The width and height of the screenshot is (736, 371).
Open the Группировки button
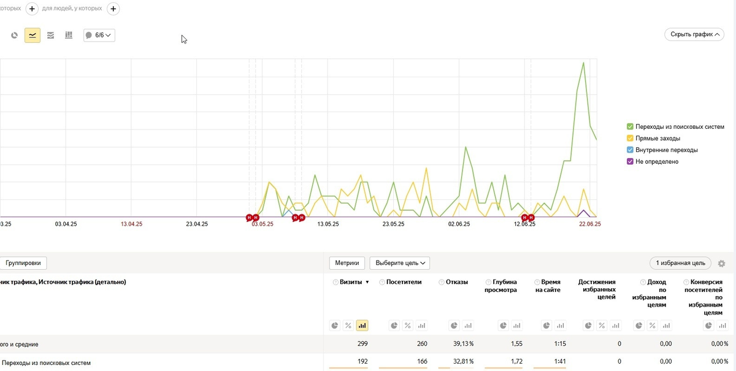click(23, 263)
